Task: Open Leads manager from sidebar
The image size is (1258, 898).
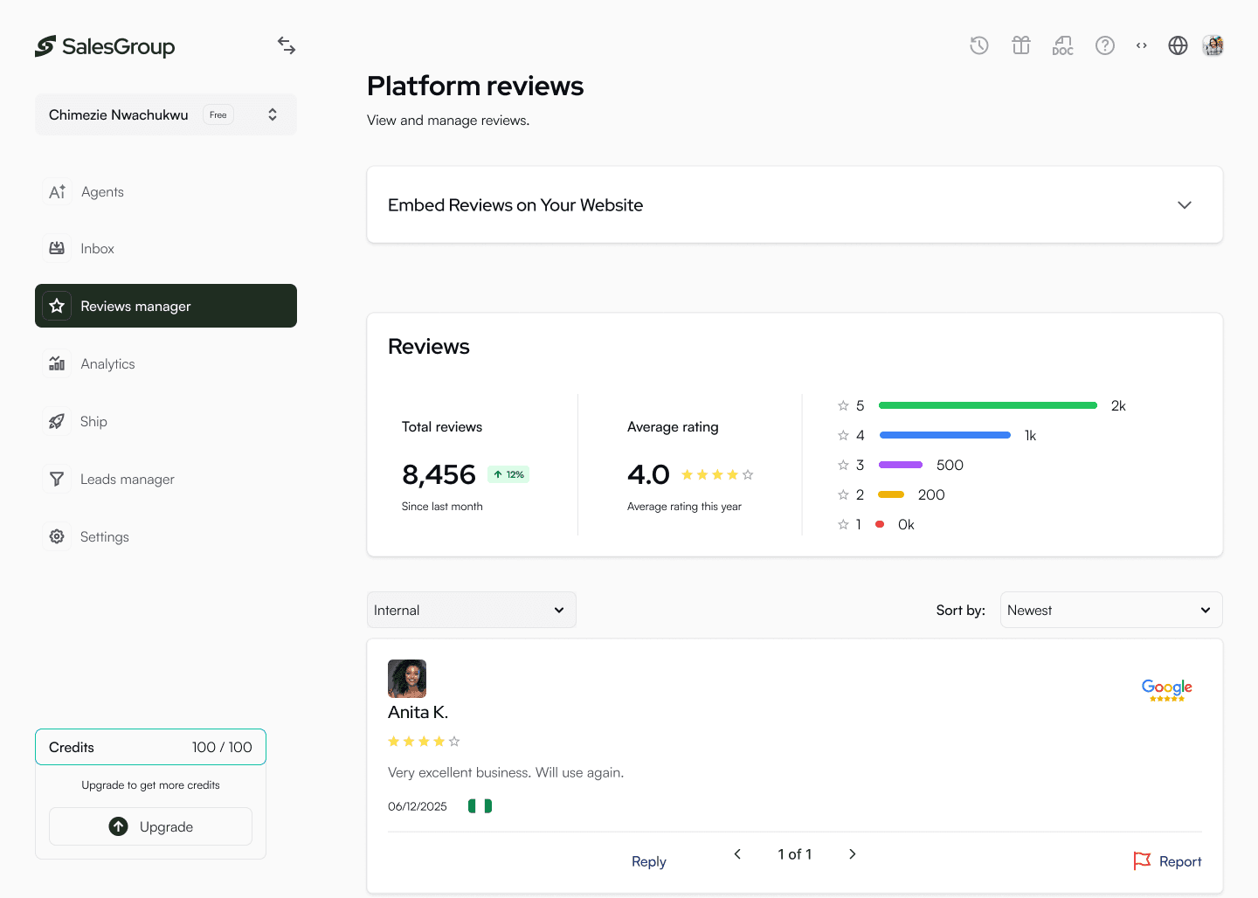Action: 127,480
